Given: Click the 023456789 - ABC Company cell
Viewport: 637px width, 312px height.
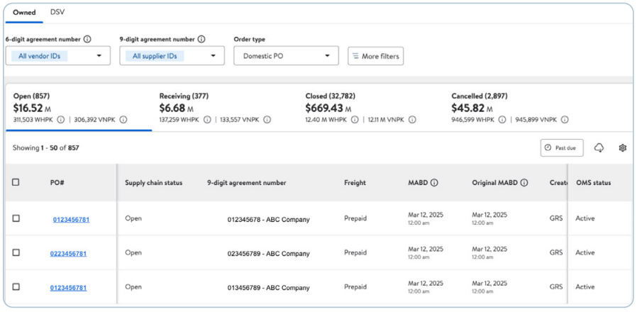Looking at the screenshot, I should click(x=268, y=254).
